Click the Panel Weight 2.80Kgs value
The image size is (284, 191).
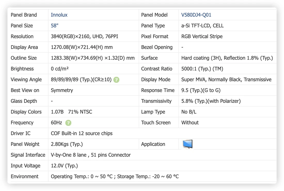coord(67,144)
